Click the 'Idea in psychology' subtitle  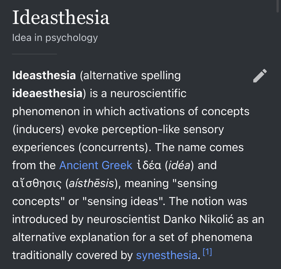(55, 38)
